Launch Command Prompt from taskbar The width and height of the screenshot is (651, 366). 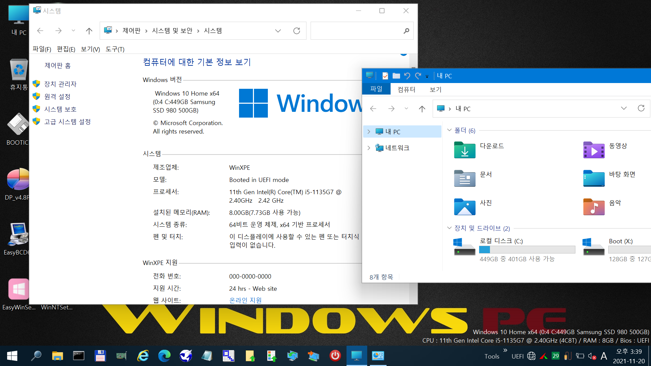tap(79, 356)
